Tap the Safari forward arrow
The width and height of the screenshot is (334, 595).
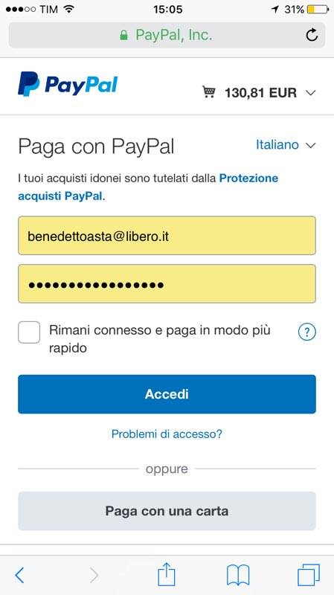click(x=94, y=575)
